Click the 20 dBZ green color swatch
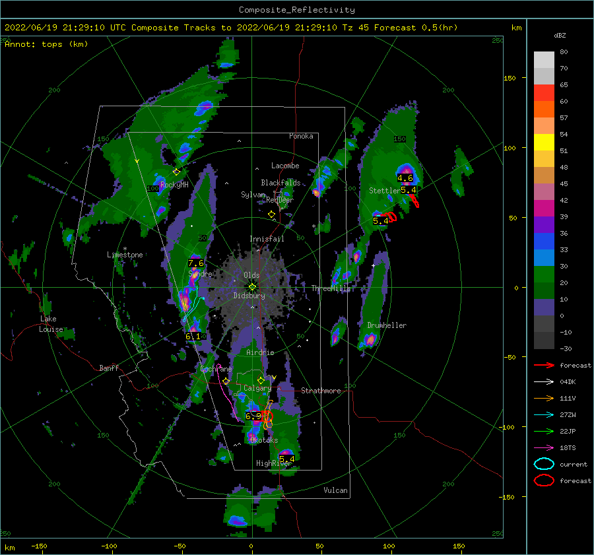This screenshot has width=594, height=555. click(x=544, y=275)
